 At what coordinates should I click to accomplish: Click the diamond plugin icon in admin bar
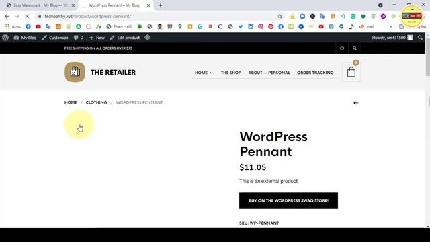pos(148,38)
